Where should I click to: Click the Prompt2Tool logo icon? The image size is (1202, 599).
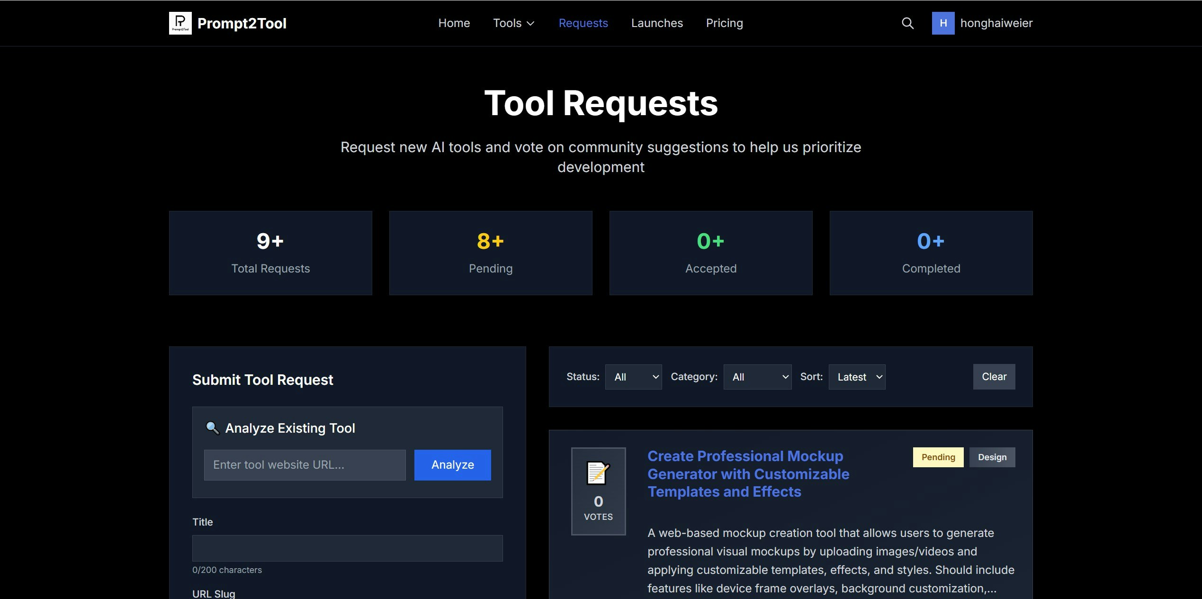(180, 23)
